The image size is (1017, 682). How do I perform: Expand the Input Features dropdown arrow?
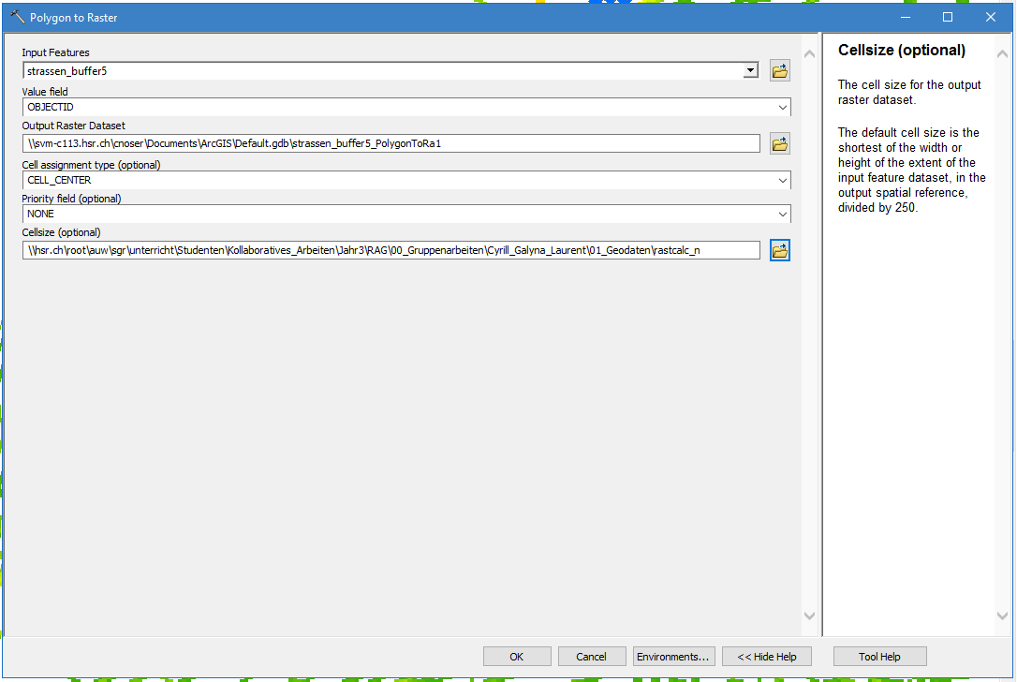coord(750,71)
